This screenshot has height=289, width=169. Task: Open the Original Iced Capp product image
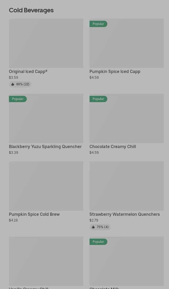(46, 43)
